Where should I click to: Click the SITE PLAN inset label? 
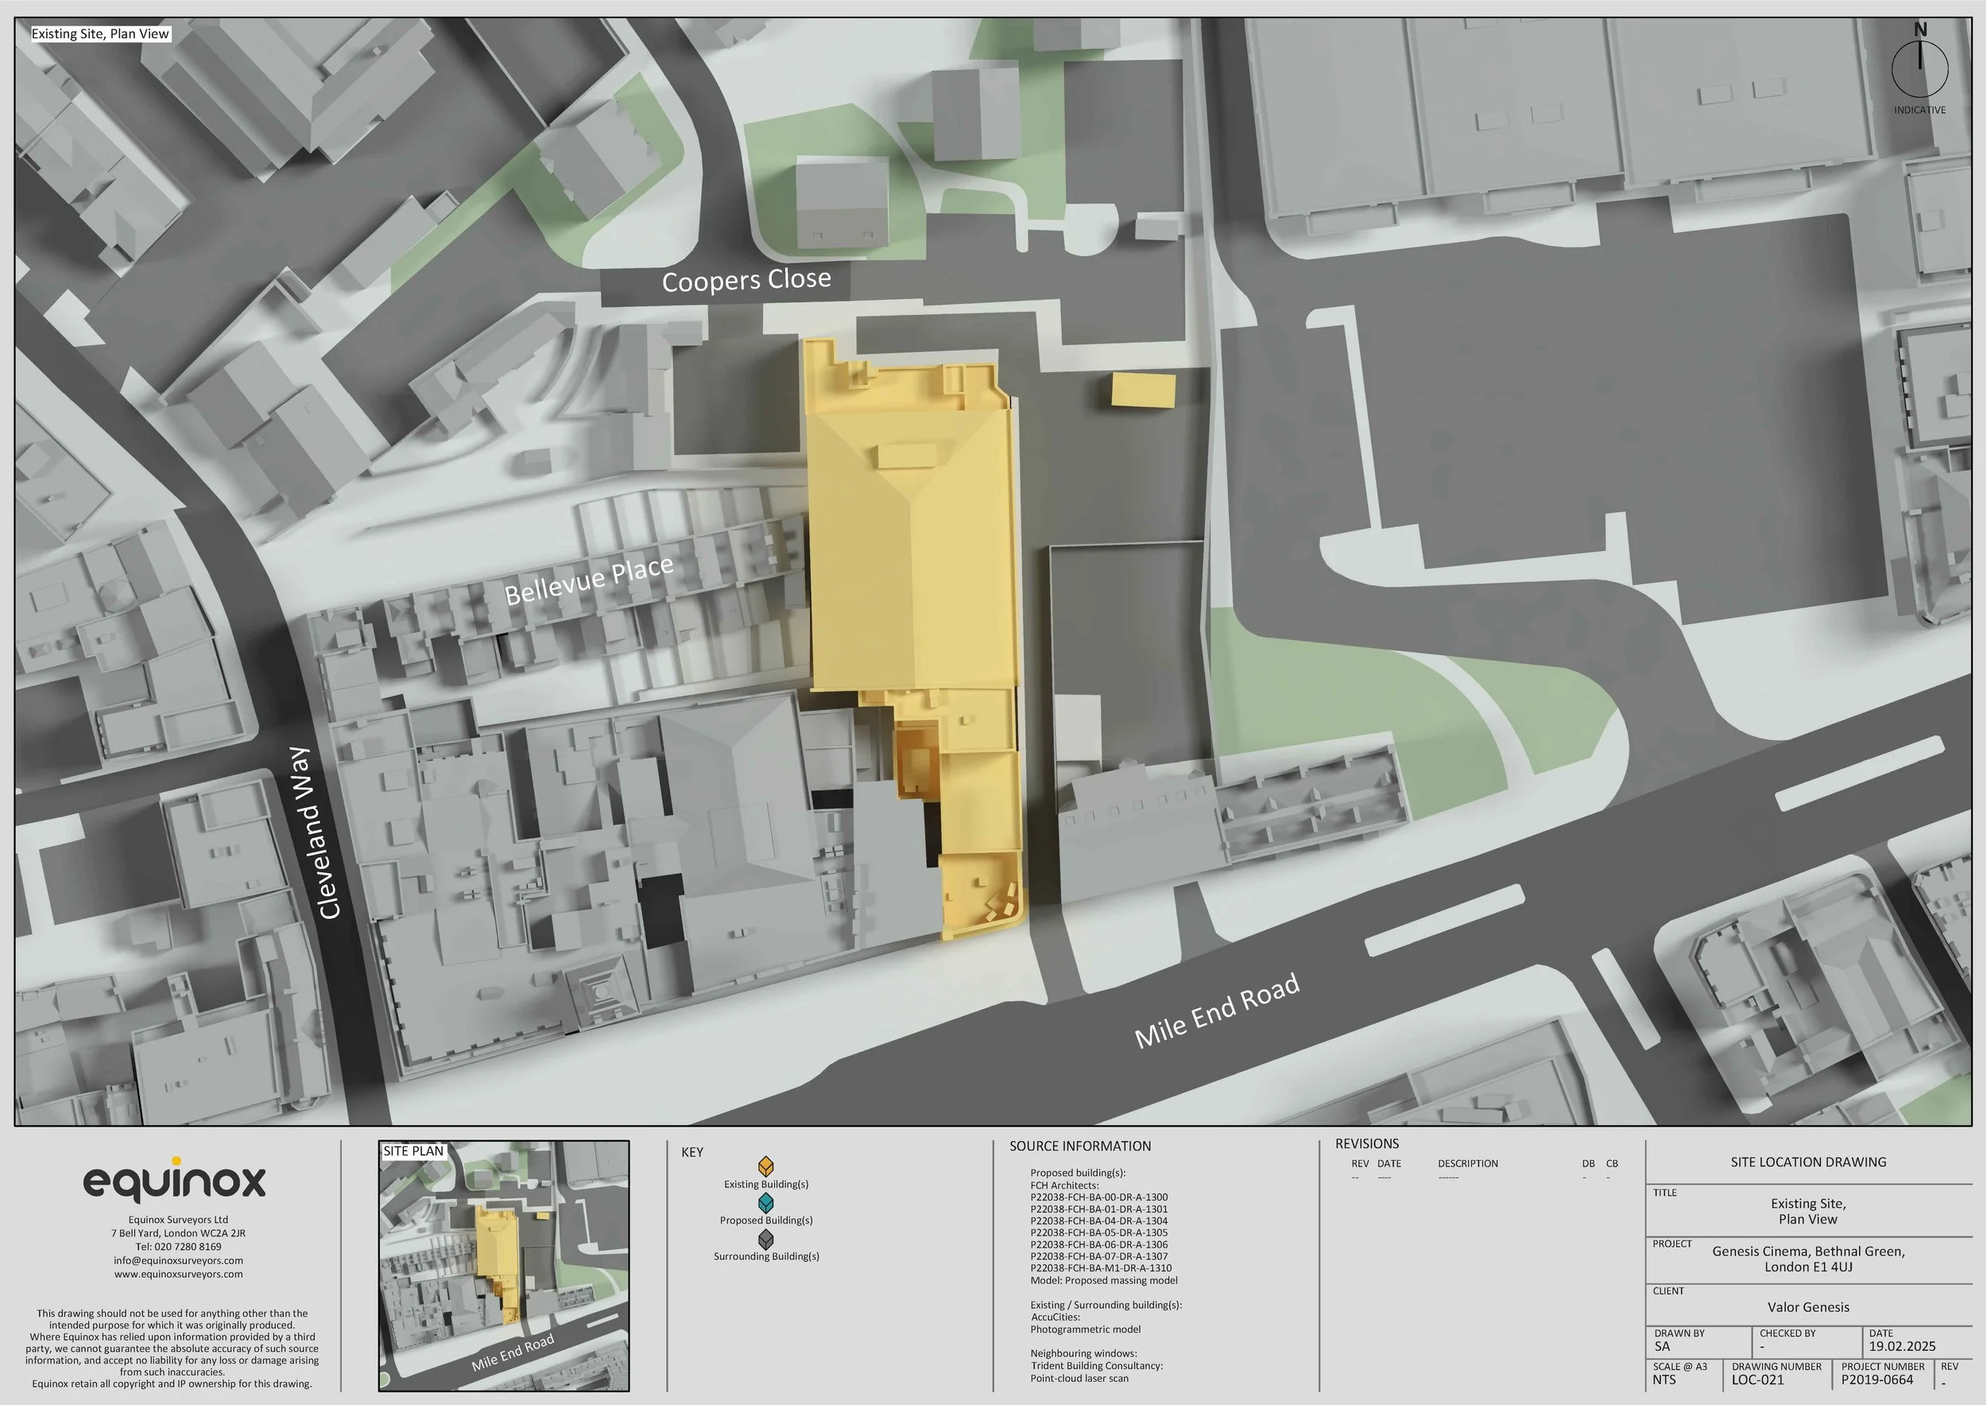(413, 1151)
